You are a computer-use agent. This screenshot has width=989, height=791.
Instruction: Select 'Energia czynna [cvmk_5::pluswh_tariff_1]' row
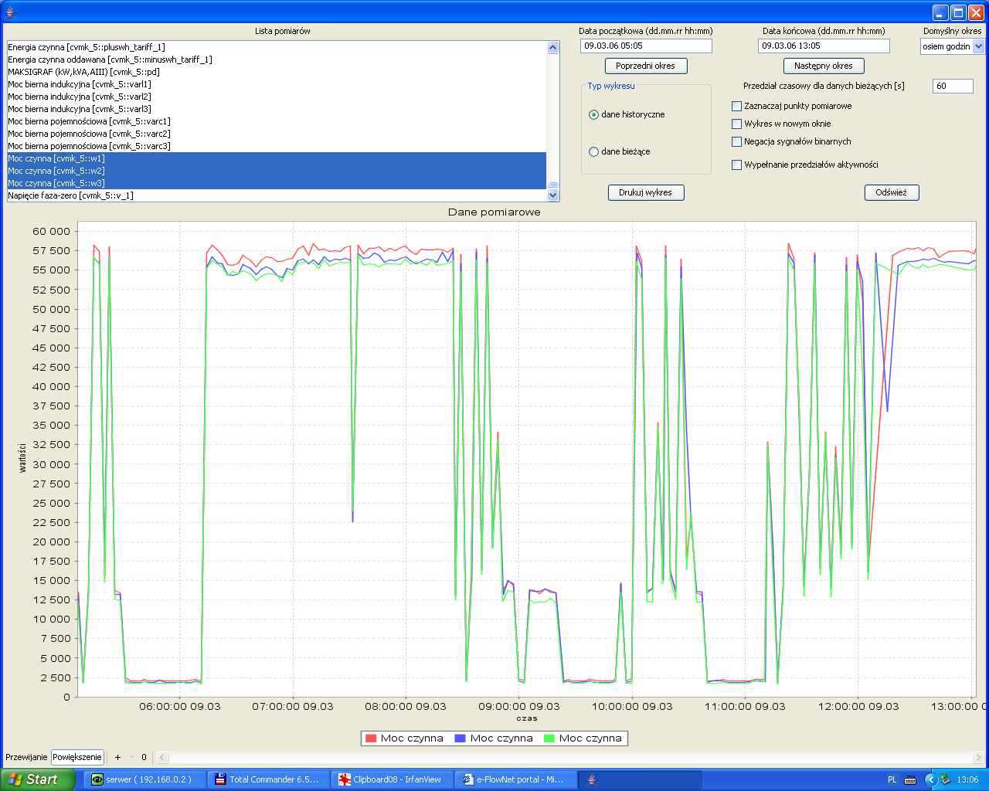[x=277, y=47]
